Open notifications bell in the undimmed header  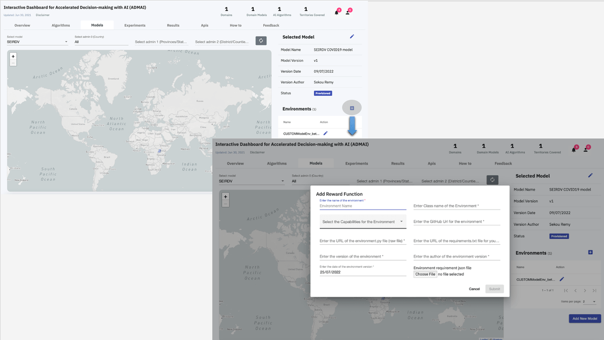337,12
